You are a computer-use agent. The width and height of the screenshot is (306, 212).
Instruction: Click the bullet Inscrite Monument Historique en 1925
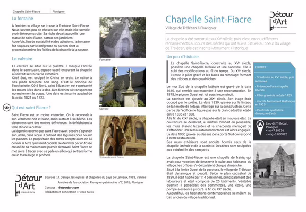(275, 103)
